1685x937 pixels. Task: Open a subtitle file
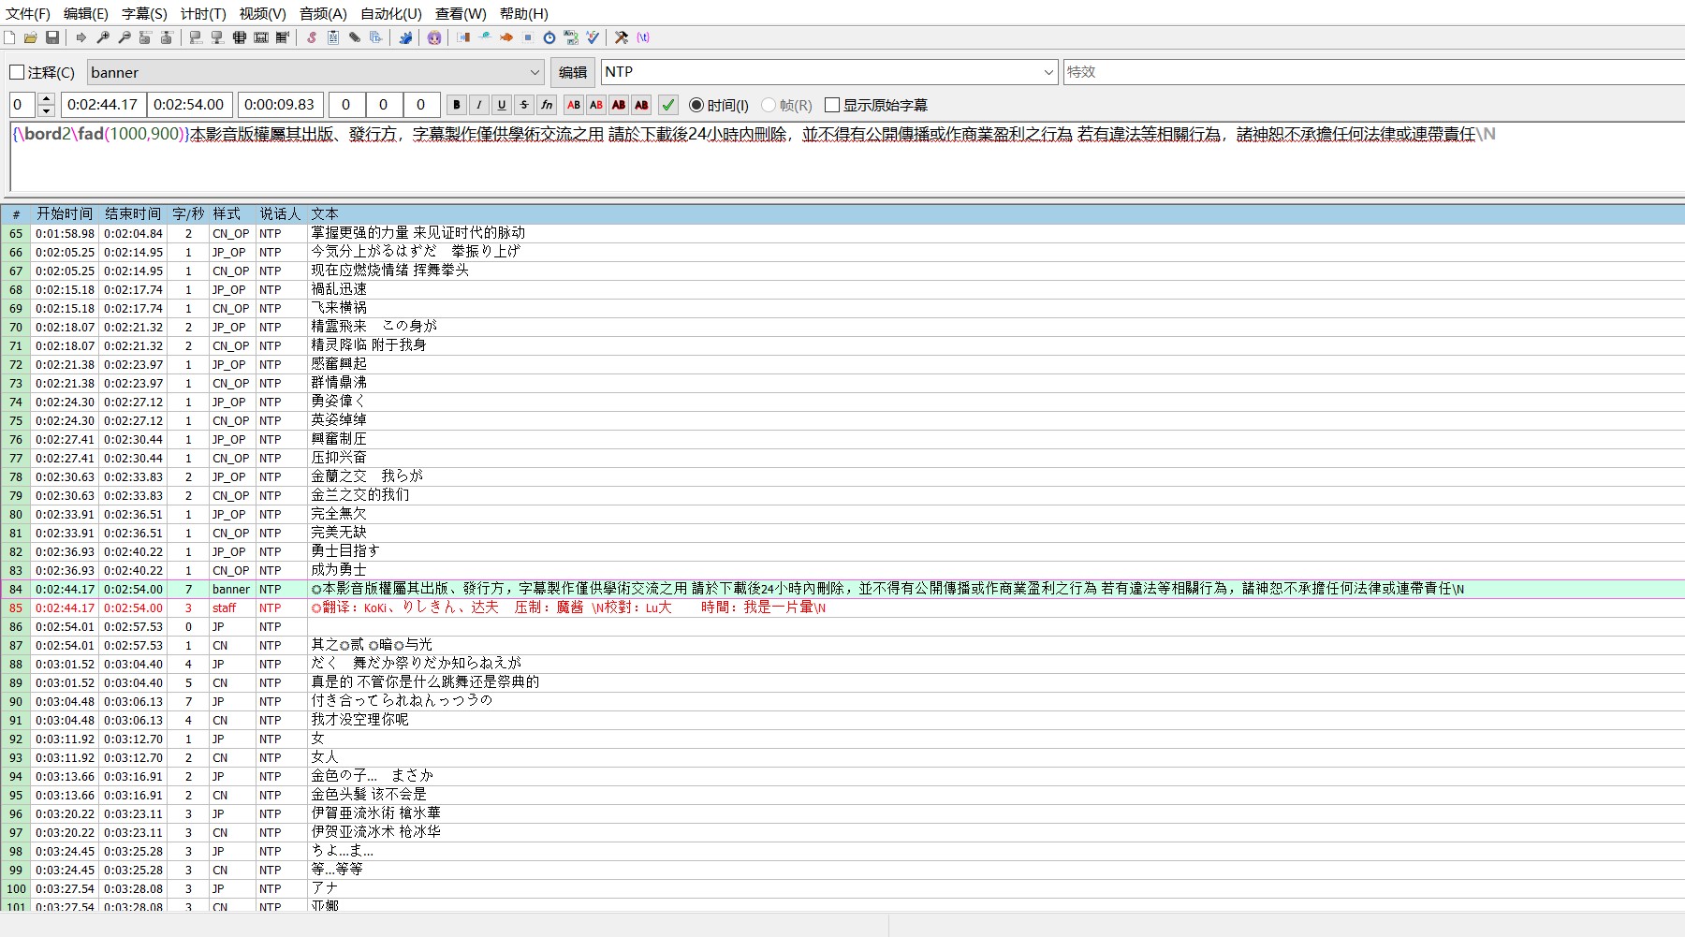[31, 37]
